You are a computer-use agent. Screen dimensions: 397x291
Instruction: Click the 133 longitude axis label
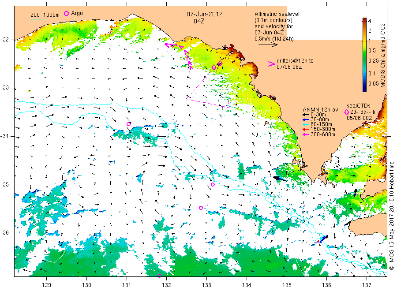tap(206, 285)
